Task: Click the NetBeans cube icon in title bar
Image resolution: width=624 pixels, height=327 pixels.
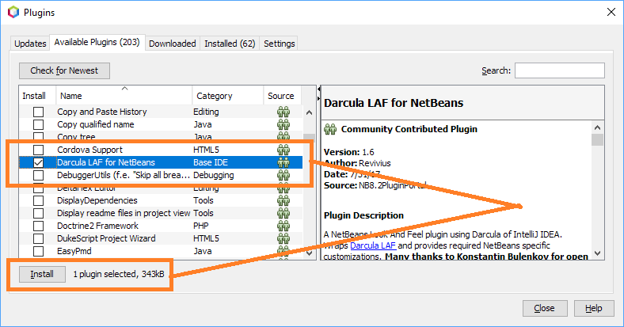Action: pos(13,13)
